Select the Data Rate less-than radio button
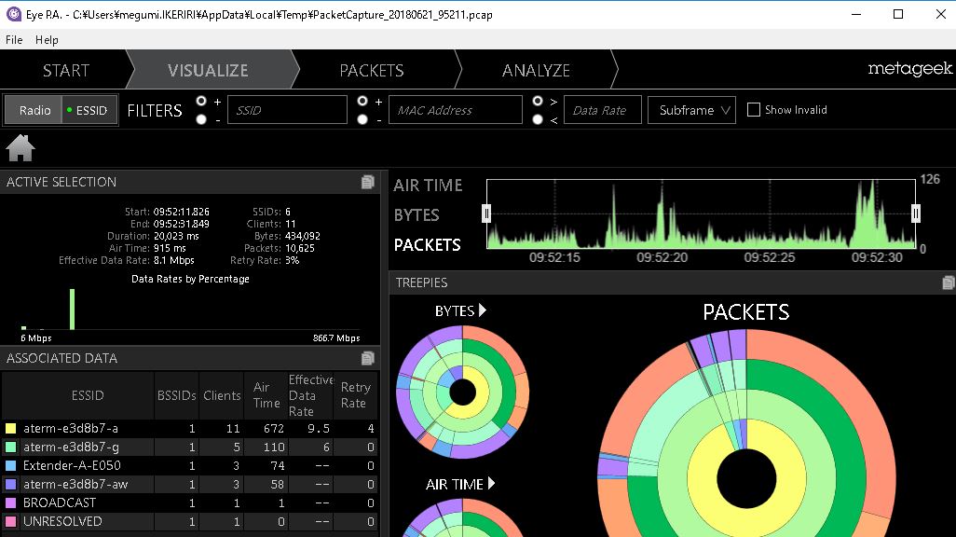956x537 pixels. (x=537, y=119)
